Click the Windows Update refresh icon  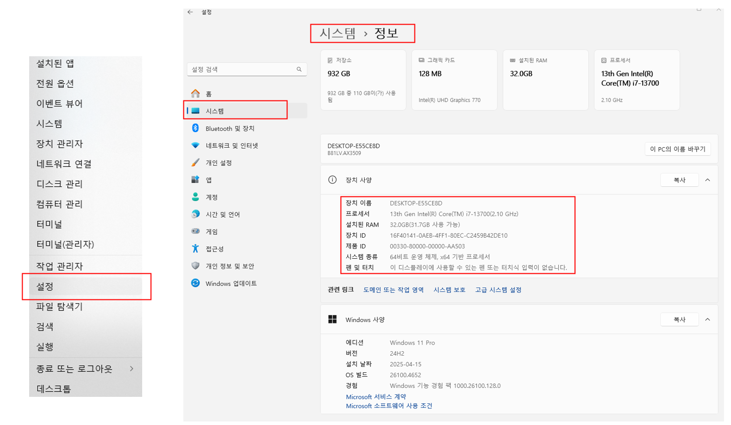coord(195,283)
